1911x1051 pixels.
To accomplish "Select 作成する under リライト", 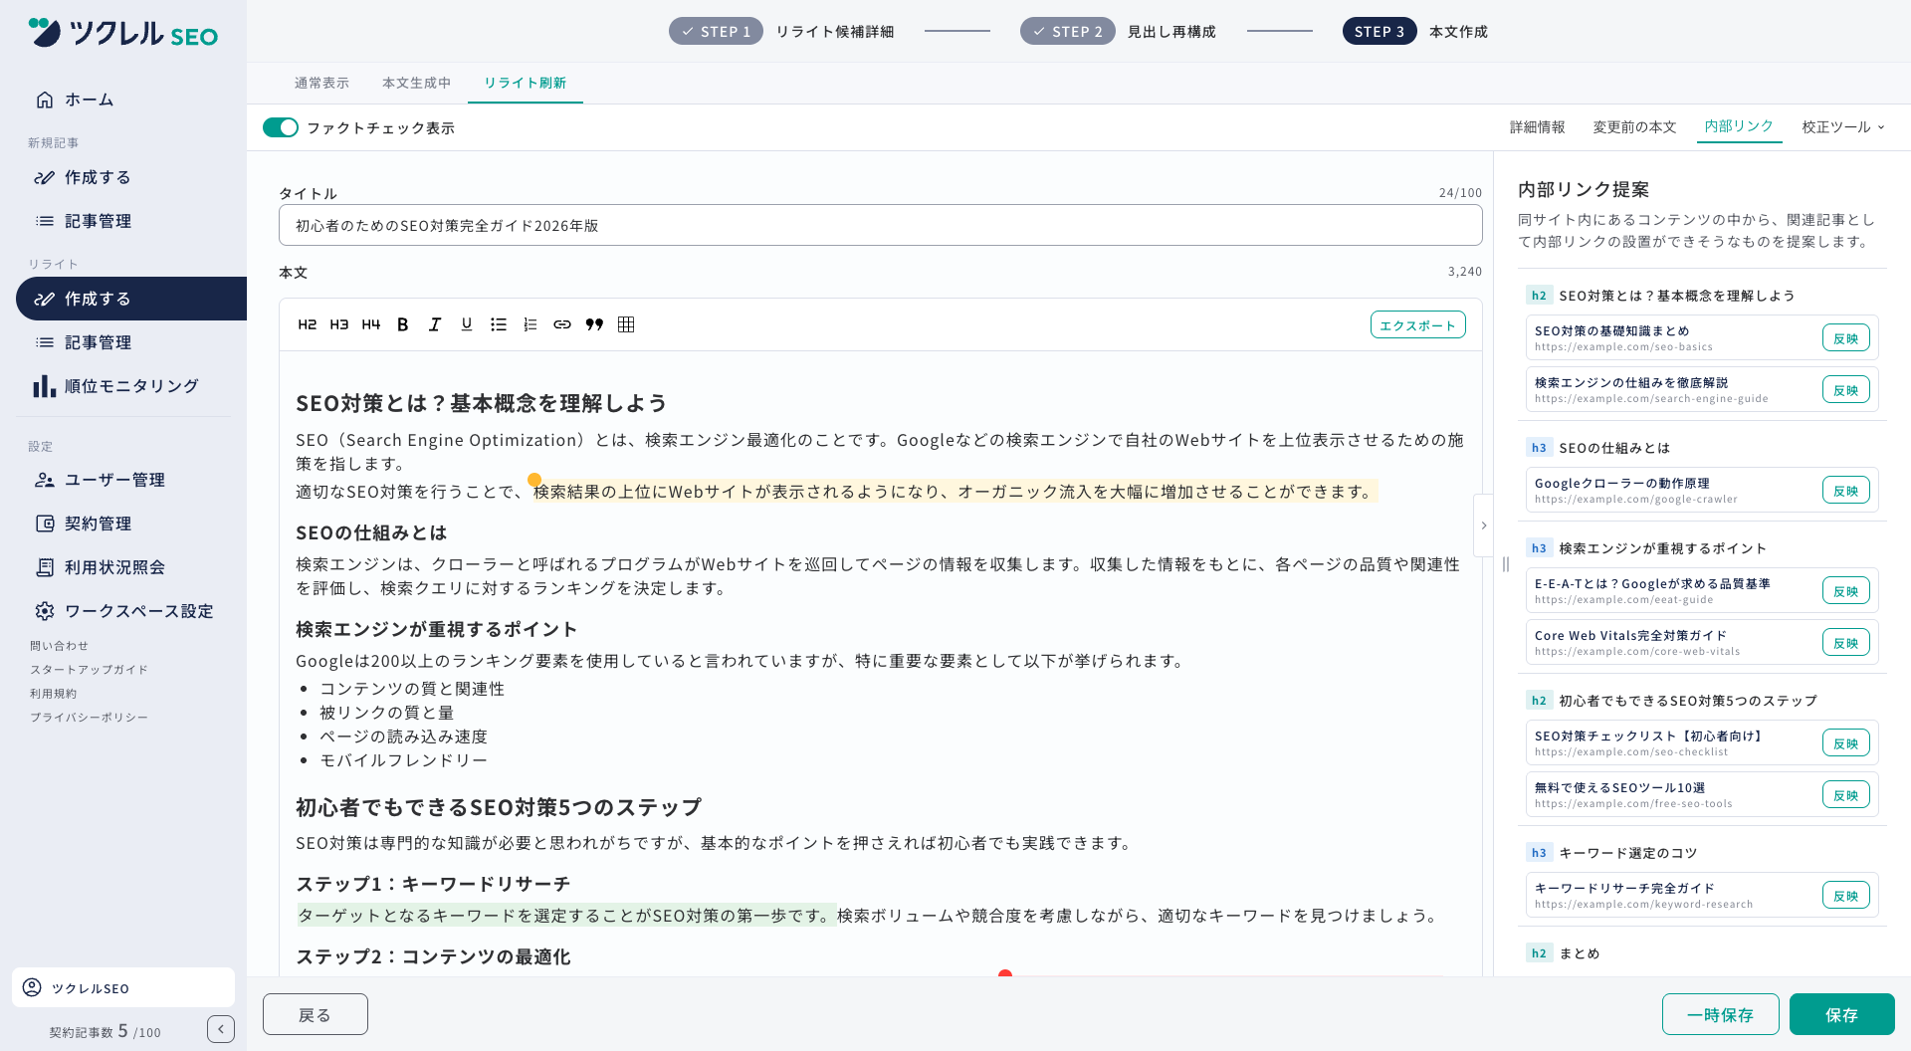I will point(131,299).
